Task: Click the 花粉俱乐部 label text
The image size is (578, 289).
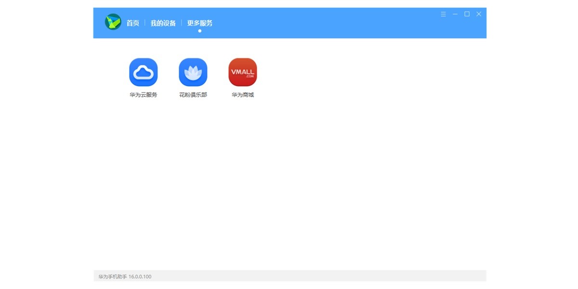Action: (193, 94)
